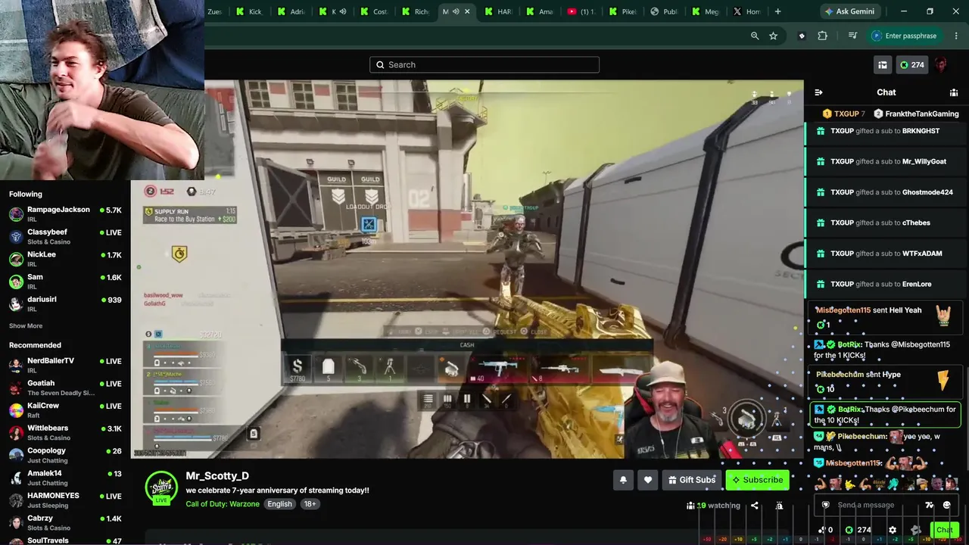The height and width of the screenshot is (545, 969).
Task: Click Sam's avatar in Following list
Action: [16, 282]
